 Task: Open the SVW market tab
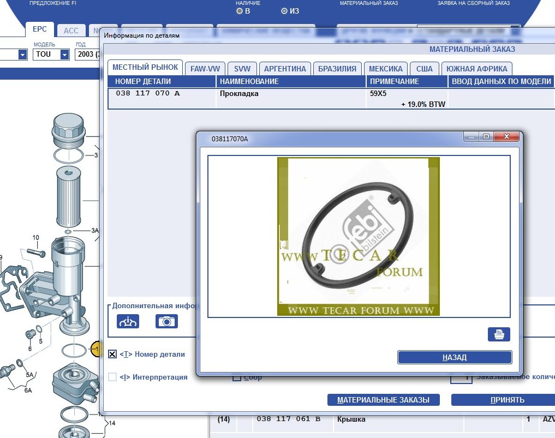(242, 69)
